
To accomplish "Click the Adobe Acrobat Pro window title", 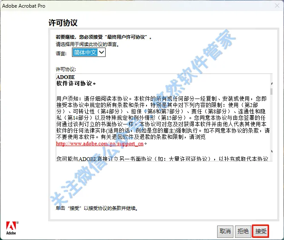I will (x=24, y=6).
